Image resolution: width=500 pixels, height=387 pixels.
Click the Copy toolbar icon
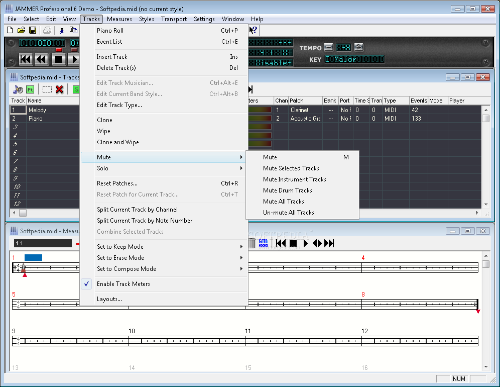[73, 30]
